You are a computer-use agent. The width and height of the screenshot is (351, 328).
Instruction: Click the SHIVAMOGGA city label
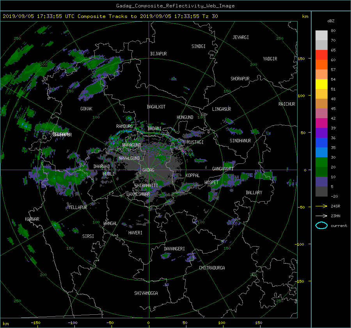146,293
